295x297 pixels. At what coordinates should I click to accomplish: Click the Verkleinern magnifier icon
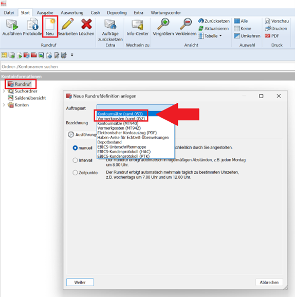coord(186,24)
